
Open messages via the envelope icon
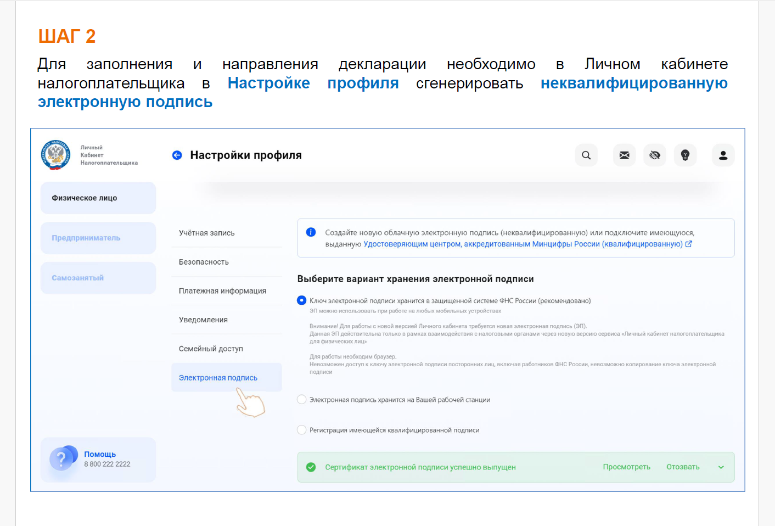click(x=624, y=155)
